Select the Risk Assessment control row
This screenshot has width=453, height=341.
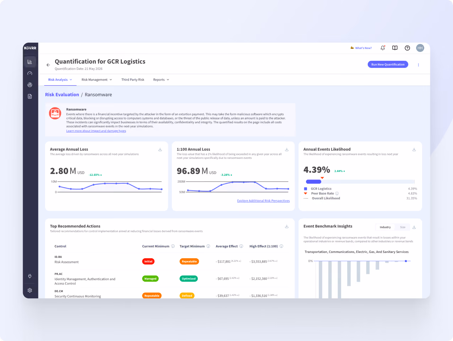[x=169, y=260]
